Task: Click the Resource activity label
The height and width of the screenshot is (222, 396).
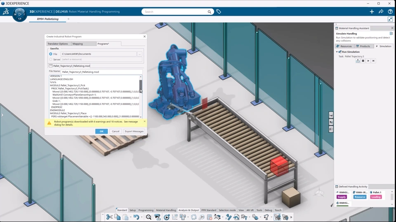Action: [360, 197]
